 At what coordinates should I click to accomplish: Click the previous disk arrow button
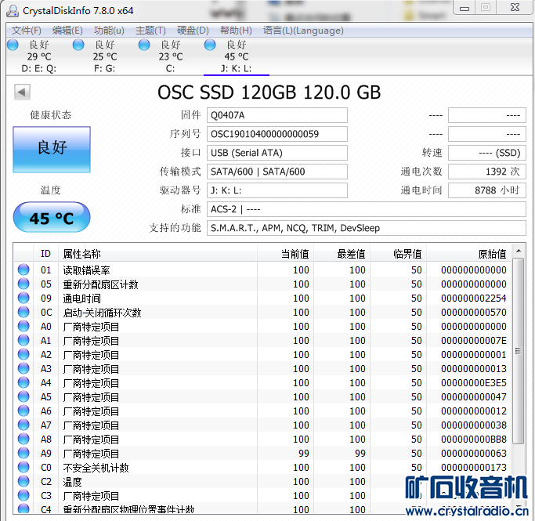click(22, 92)
